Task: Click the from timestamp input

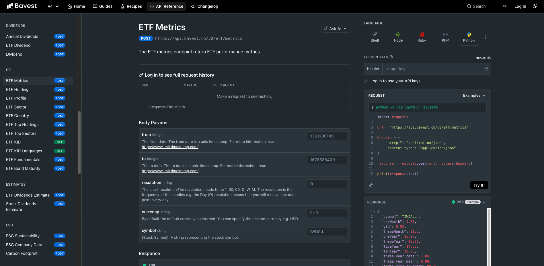Action: 327,136
